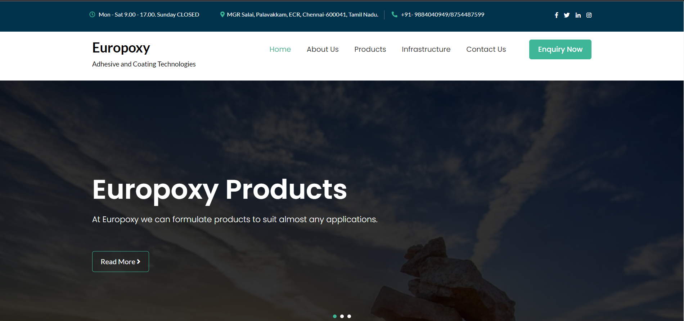This screenshot has width=684, height=321.
Task: Open the Contact Us page
Action: click(486, 49)
